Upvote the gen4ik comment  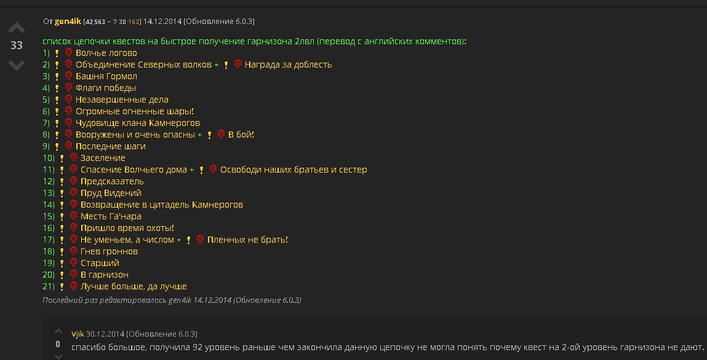point(16,28)
